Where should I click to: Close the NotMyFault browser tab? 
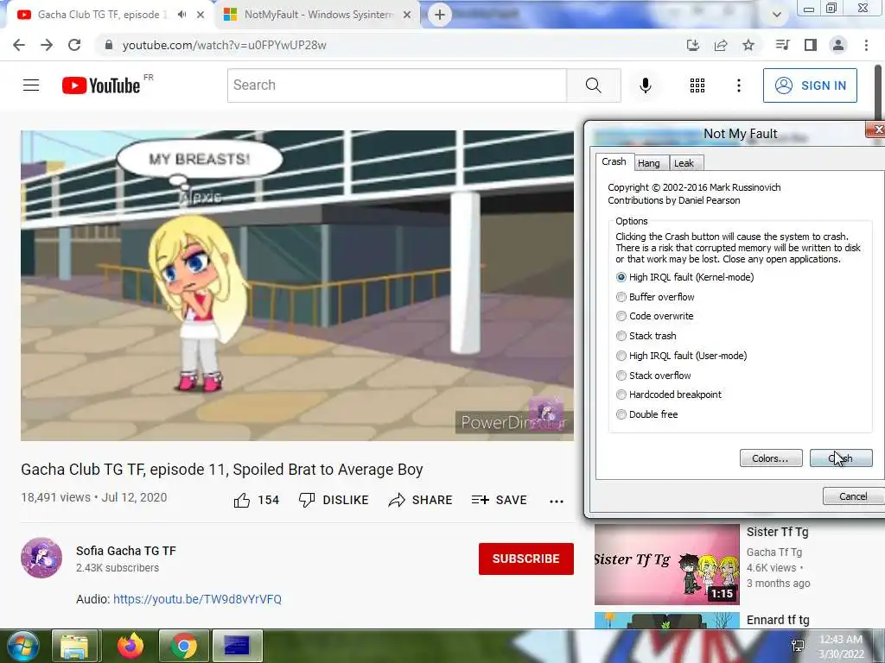click(x=407, y=15)
